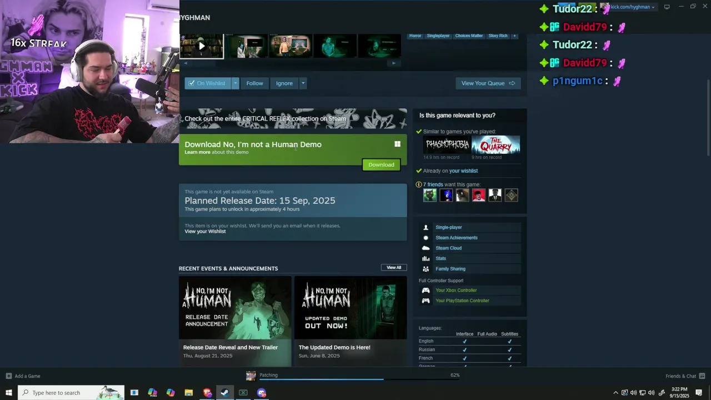Open Friends & Chat panel
Viewport: 711px width, 400px height.
click(x=685, y=376)
